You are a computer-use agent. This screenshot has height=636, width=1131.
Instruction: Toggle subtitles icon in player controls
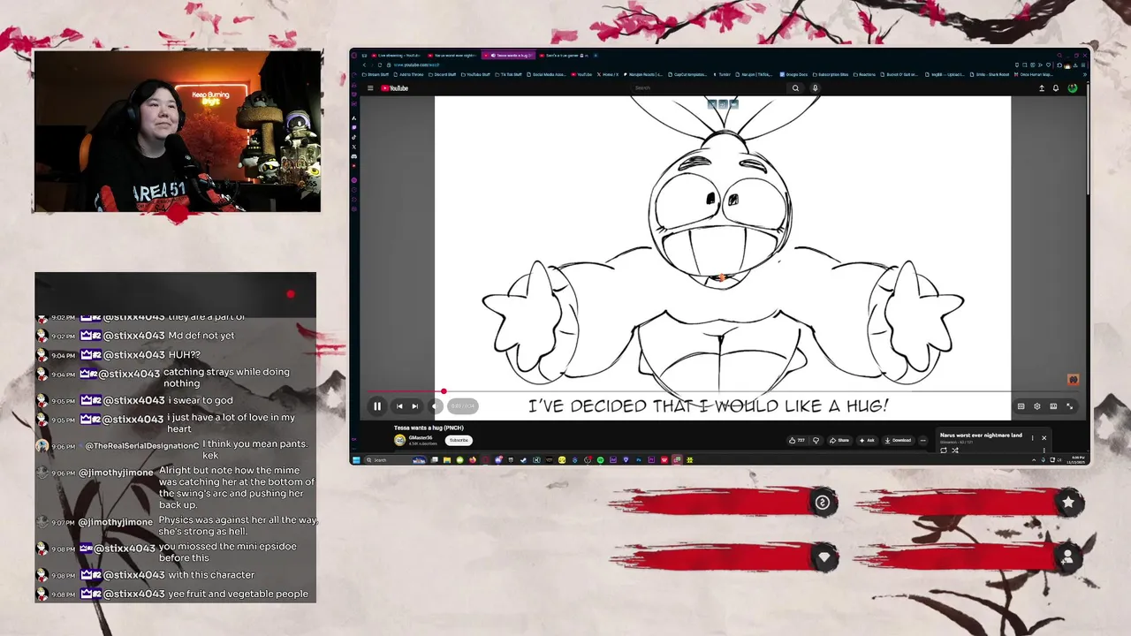[1021, 406]
